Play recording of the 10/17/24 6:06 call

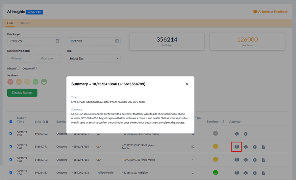point(255,173)
